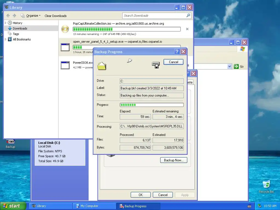Click the Estimated bytes value 3,609,579,106

click(x=168, y=147)
